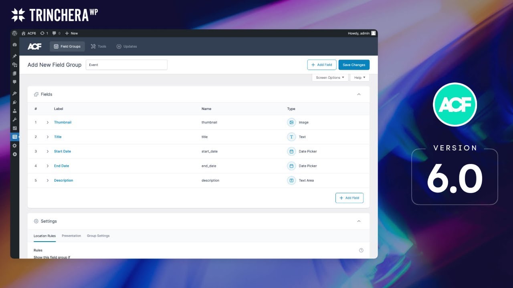The image size is (513, 288).
Task: Open the Description field link
Action: tap(64, 180)
